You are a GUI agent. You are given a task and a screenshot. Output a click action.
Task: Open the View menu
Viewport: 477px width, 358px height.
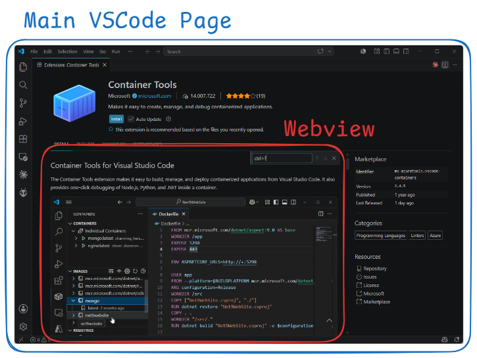(x=89, y=52)
